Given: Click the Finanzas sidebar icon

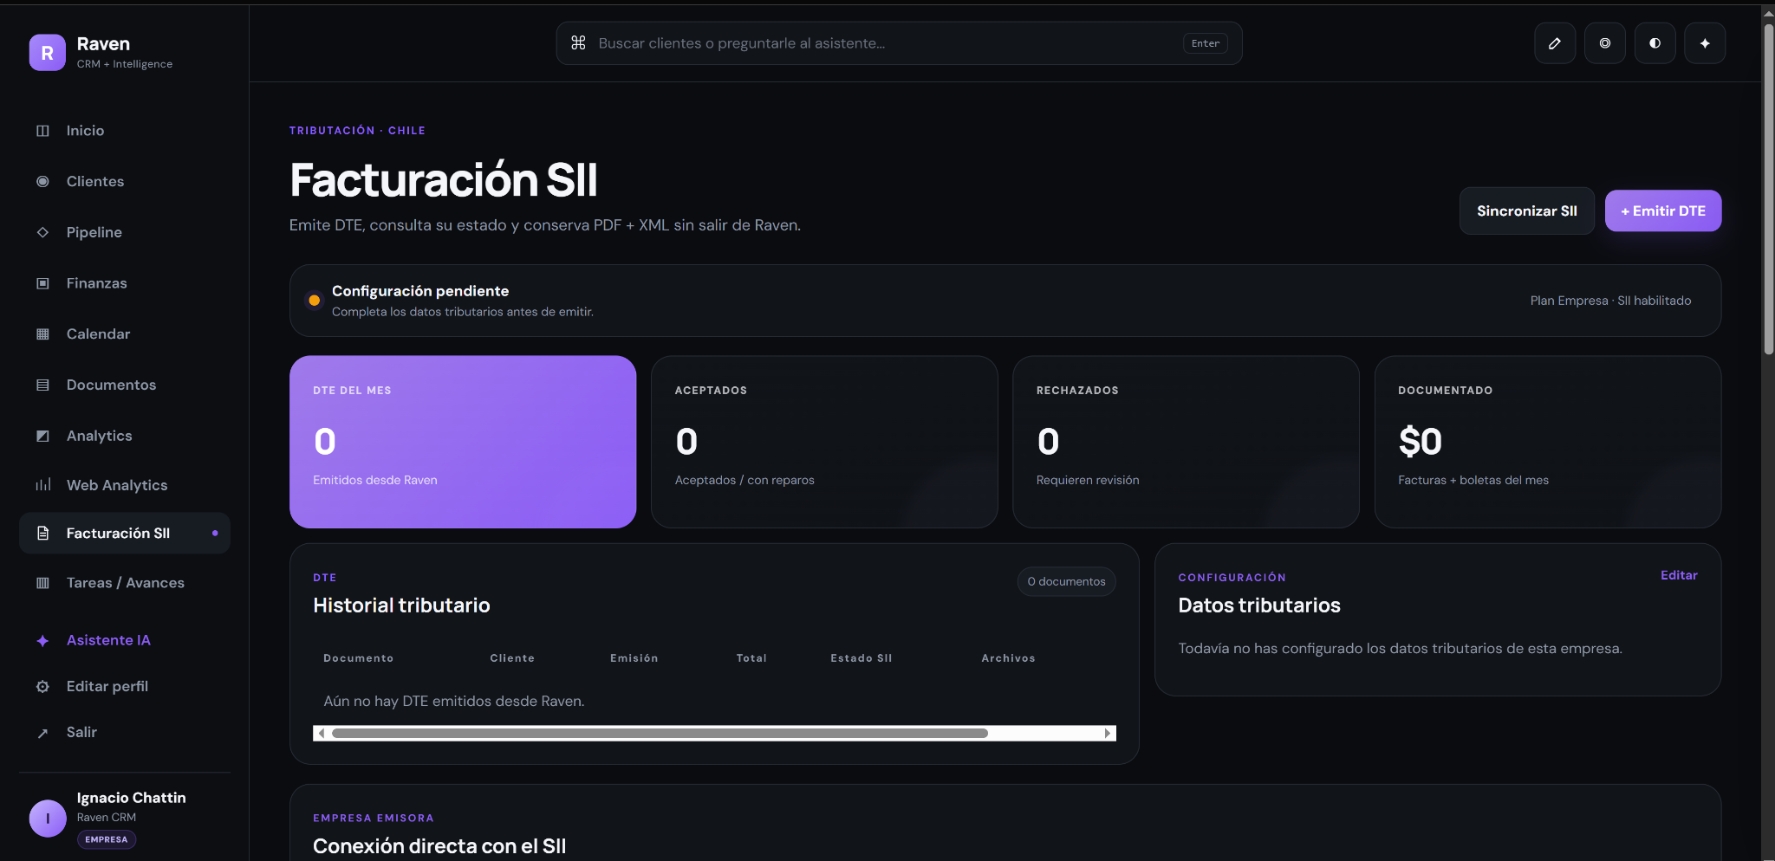Looking at the screenshot, I should coord(42,283).
